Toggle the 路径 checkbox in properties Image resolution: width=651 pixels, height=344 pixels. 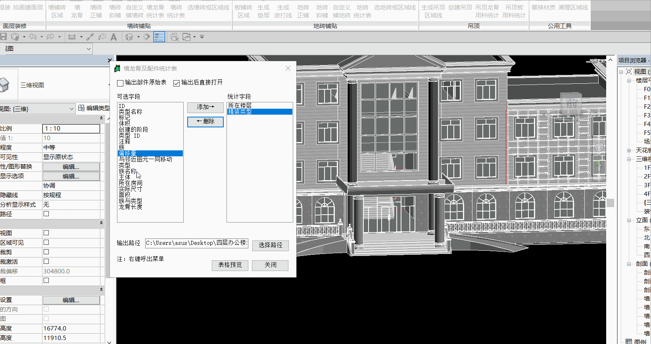[x=46, y=214]
